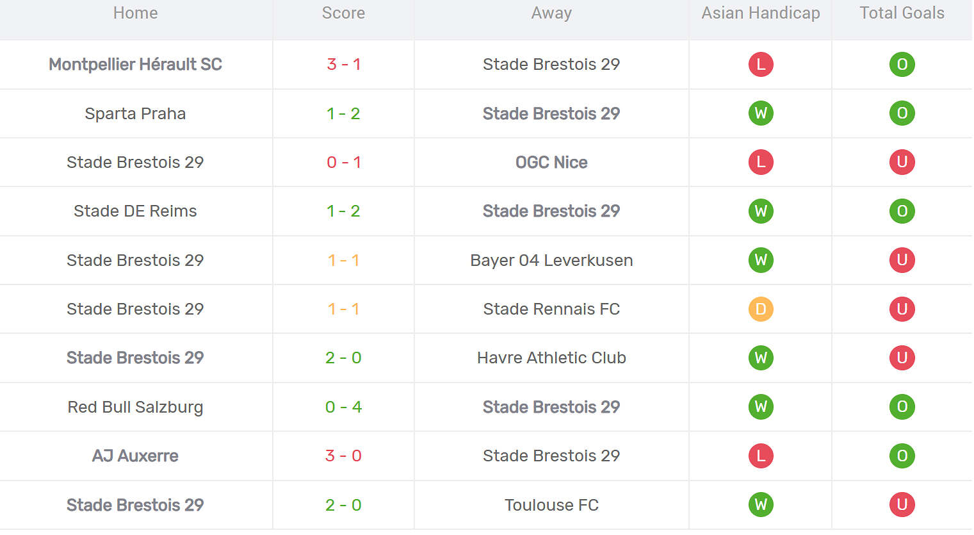The height and width of the screenshot is (535, 974).
Task: Click the 0 - 4 score against Red Bull Salzburg
Action: click(343, 407)
